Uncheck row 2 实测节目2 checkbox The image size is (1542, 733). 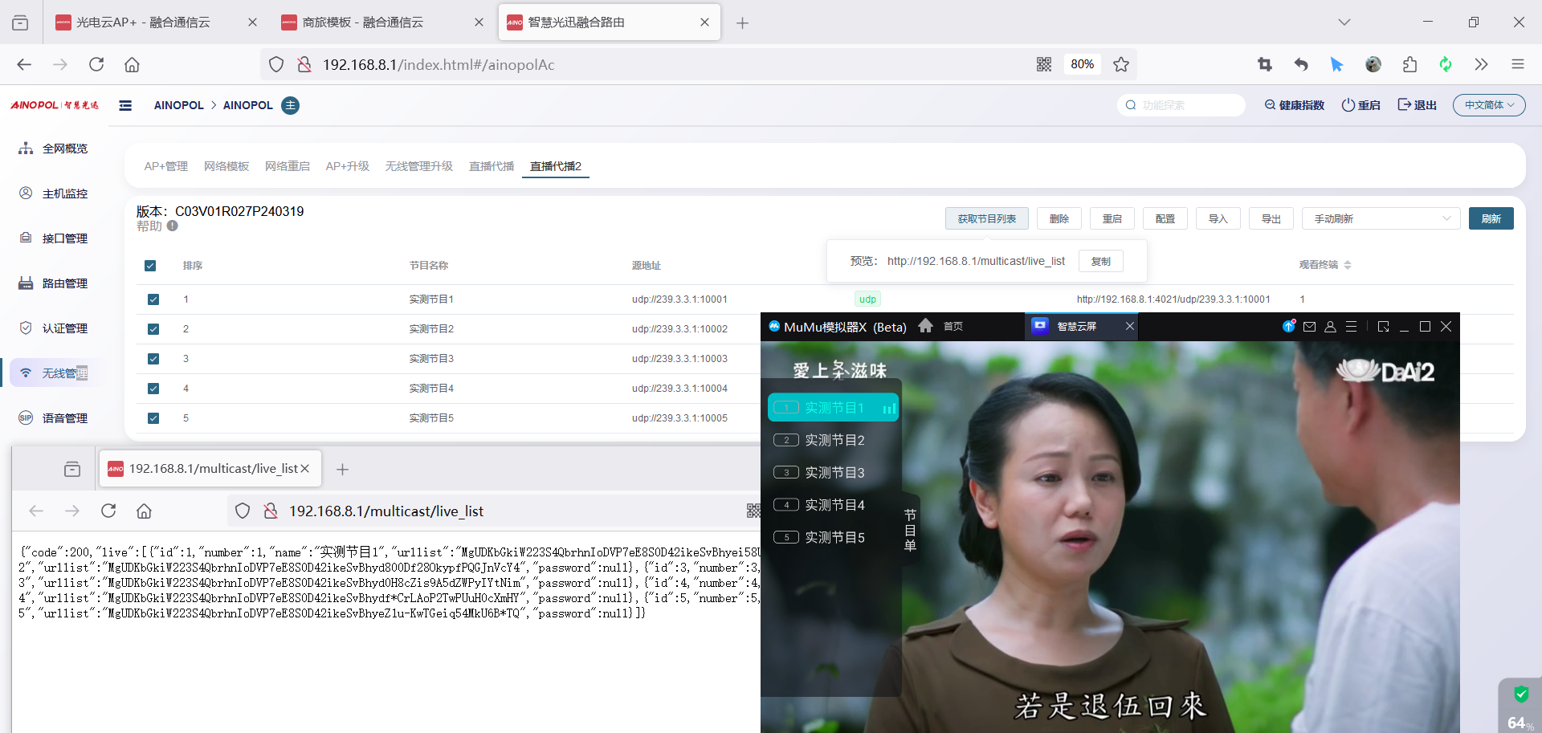coord(153,329)
